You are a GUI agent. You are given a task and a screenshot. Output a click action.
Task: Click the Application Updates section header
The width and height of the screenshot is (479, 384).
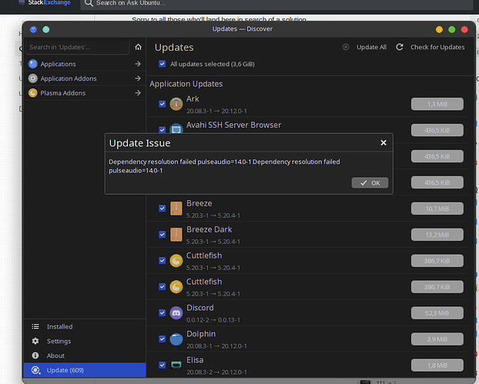(186, 84)
